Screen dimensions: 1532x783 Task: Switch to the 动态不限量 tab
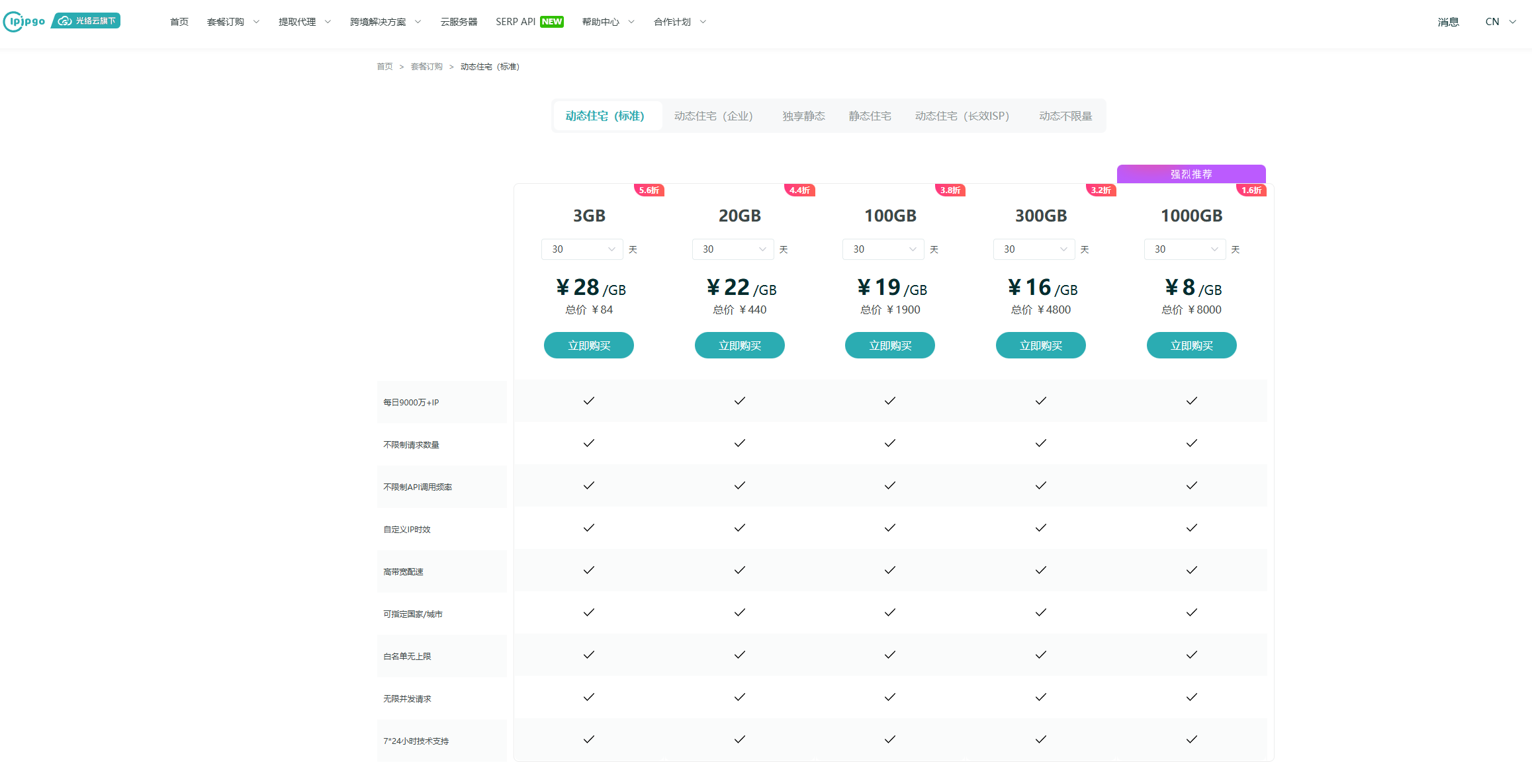click(1065, 116)
